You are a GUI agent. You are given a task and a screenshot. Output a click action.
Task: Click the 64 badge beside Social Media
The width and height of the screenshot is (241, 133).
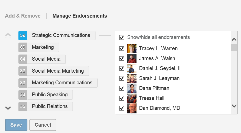tap(23, 59)
